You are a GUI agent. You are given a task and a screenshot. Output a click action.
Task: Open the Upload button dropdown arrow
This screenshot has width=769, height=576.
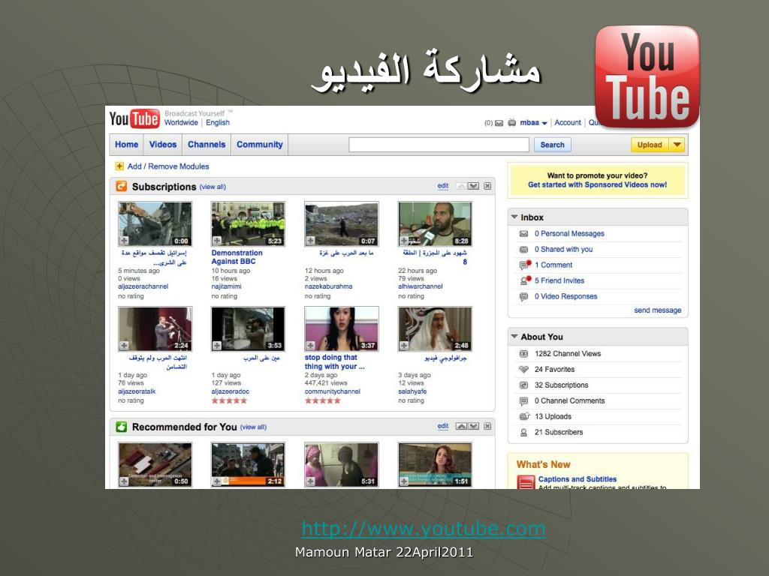pos(677,145)
